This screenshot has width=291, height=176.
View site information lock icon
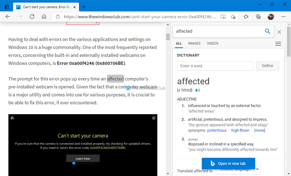(x=58, y=17)
